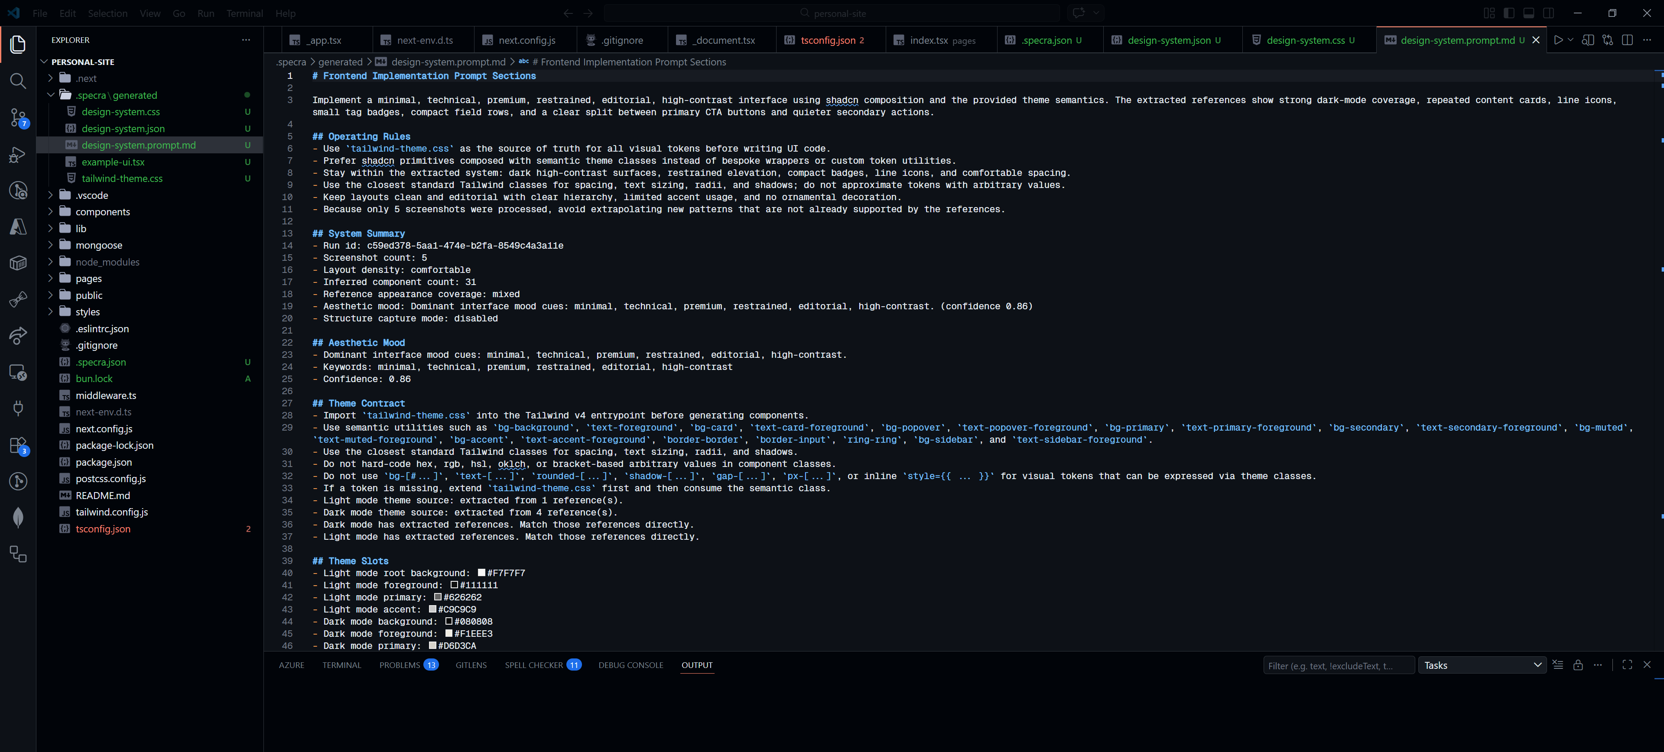Open the Extensions view with 3 updates
This screenshot has height=752, width=1664.
tap(17, 445)
